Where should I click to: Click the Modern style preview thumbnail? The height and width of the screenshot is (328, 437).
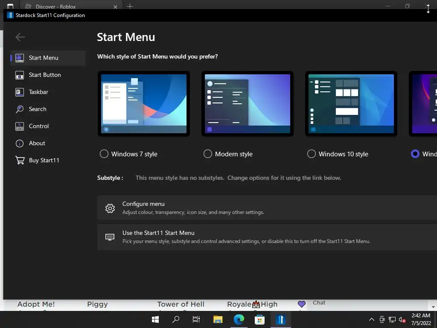248,104
